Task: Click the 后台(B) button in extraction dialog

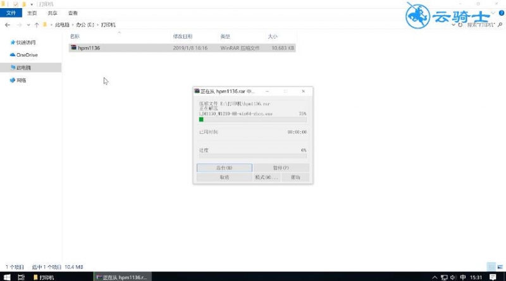Action: tap(225, 168)
